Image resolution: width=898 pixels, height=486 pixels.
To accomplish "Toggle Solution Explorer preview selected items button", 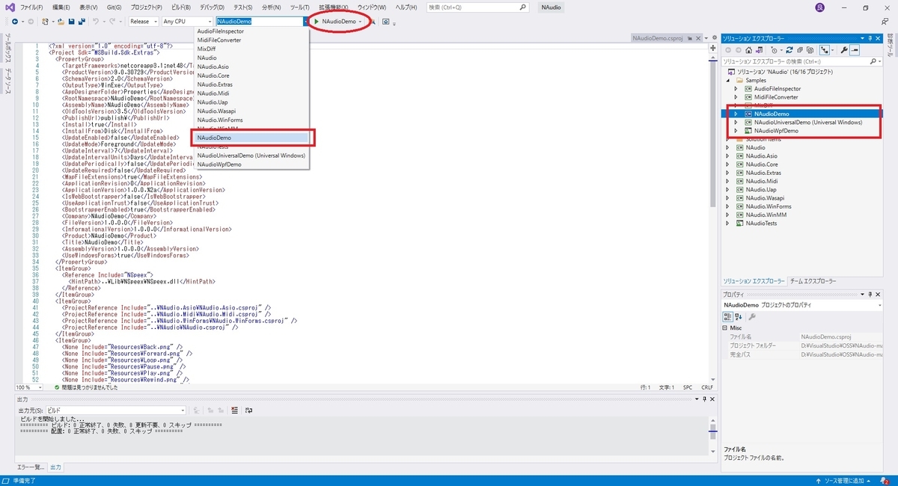I will click(x=855, y=50).
